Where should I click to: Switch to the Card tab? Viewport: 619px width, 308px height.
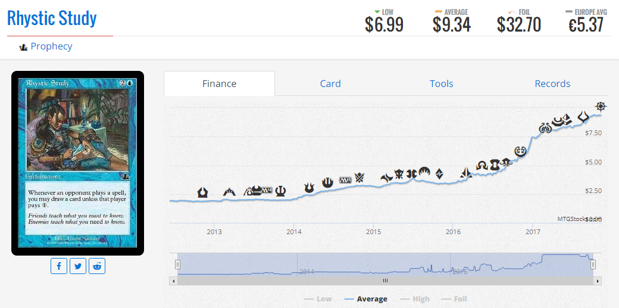pyautogui.click(x=330, y=83)
